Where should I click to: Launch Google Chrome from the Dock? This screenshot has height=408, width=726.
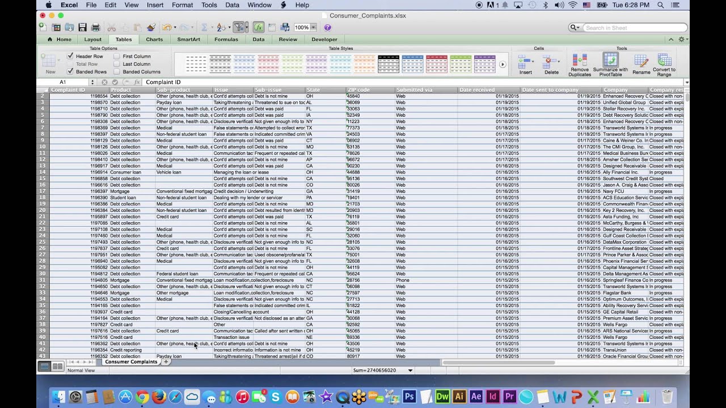pos(142,397)
